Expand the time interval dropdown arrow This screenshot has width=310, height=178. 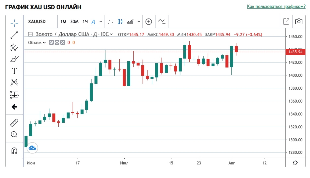pos(100,22)
